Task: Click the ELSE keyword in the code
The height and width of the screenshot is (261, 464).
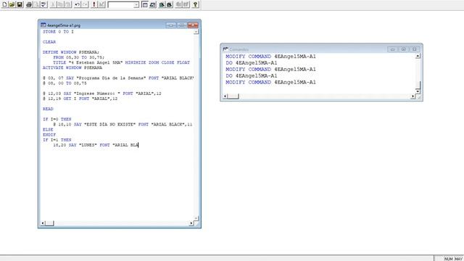Action: point(48,130)
